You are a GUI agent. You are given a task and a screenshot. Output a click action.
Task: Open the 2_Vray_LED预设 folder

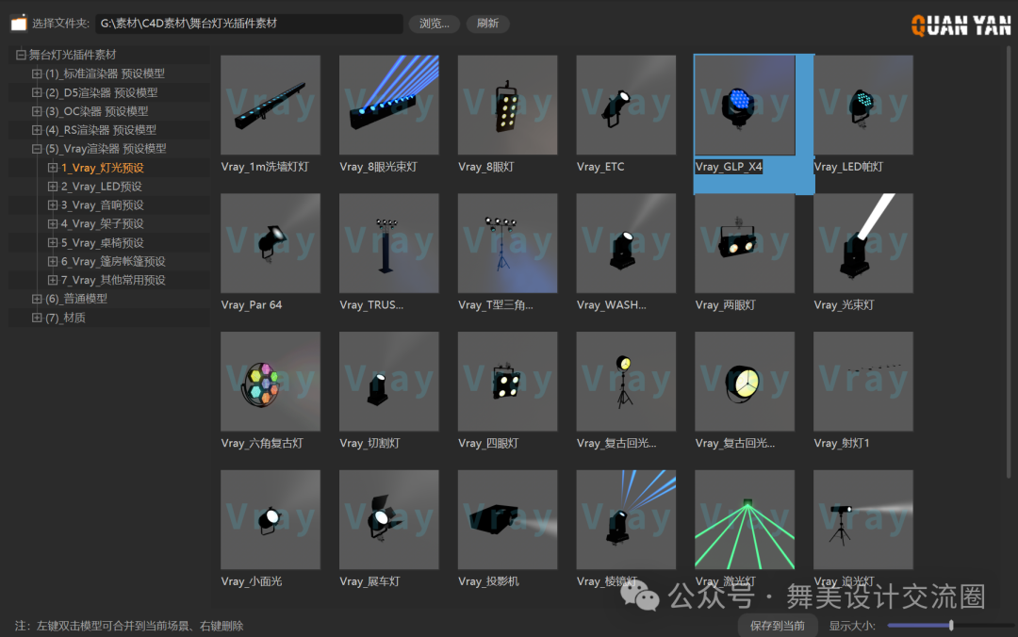pyautogui.click(x=101, y=187)
